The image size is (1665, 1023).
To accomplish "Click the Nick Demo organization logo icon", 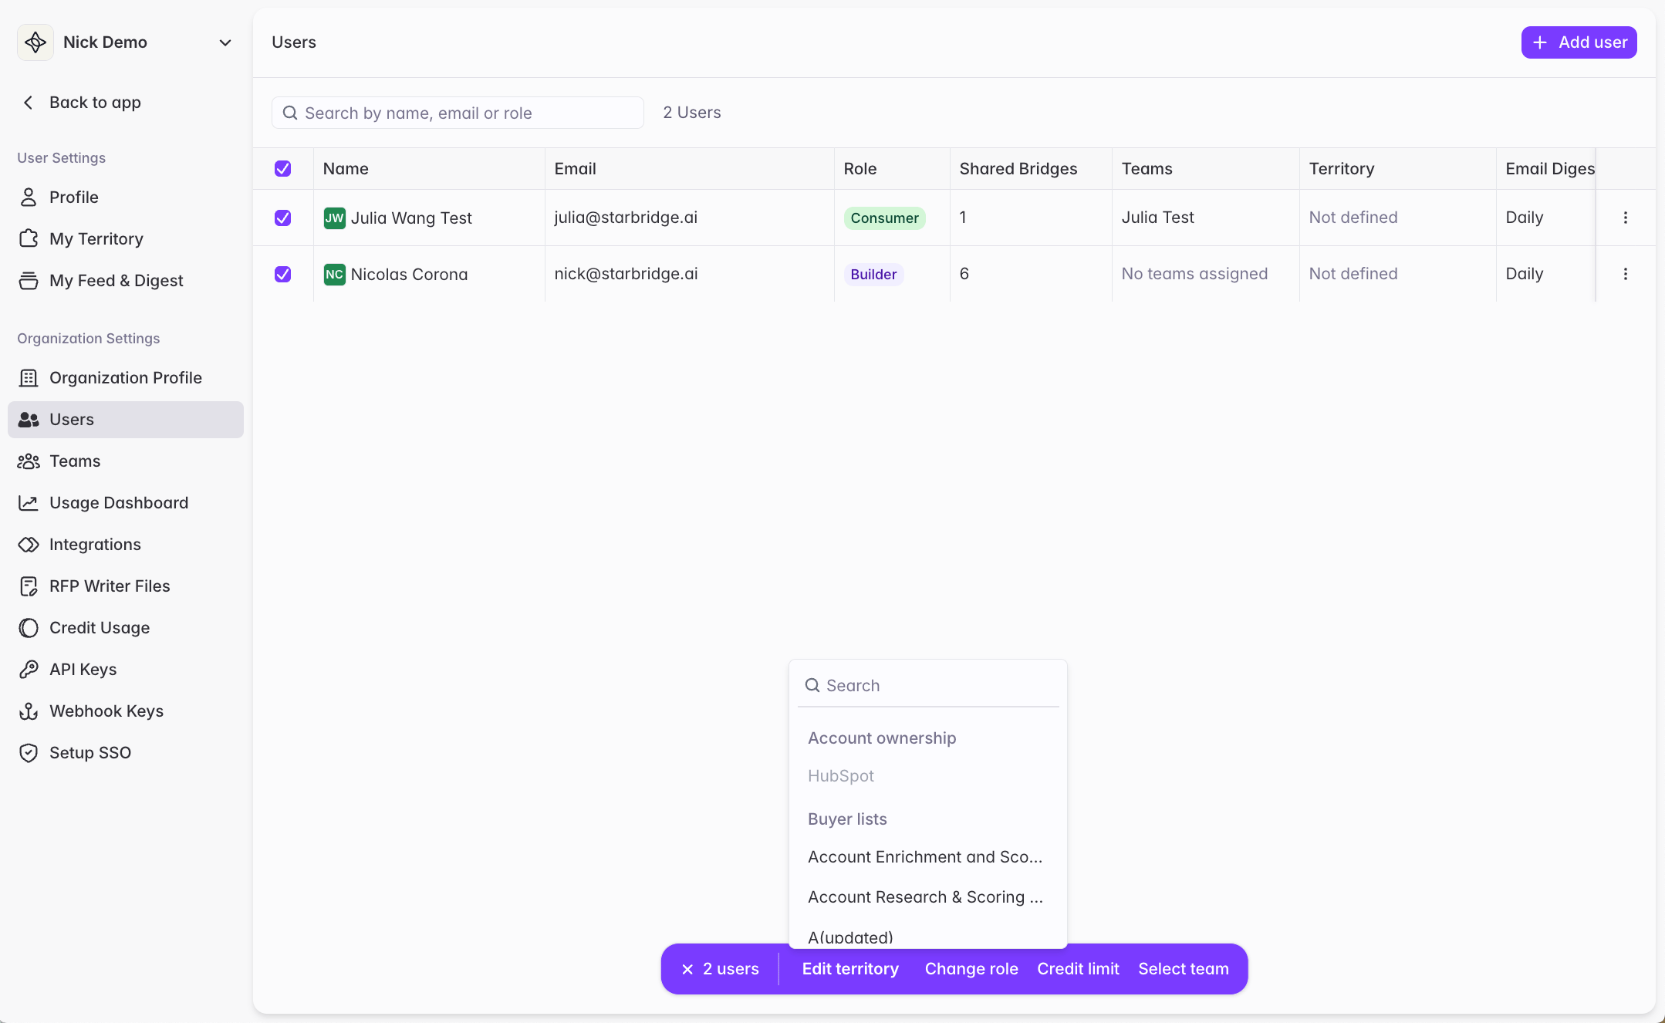I will [35, 42].
